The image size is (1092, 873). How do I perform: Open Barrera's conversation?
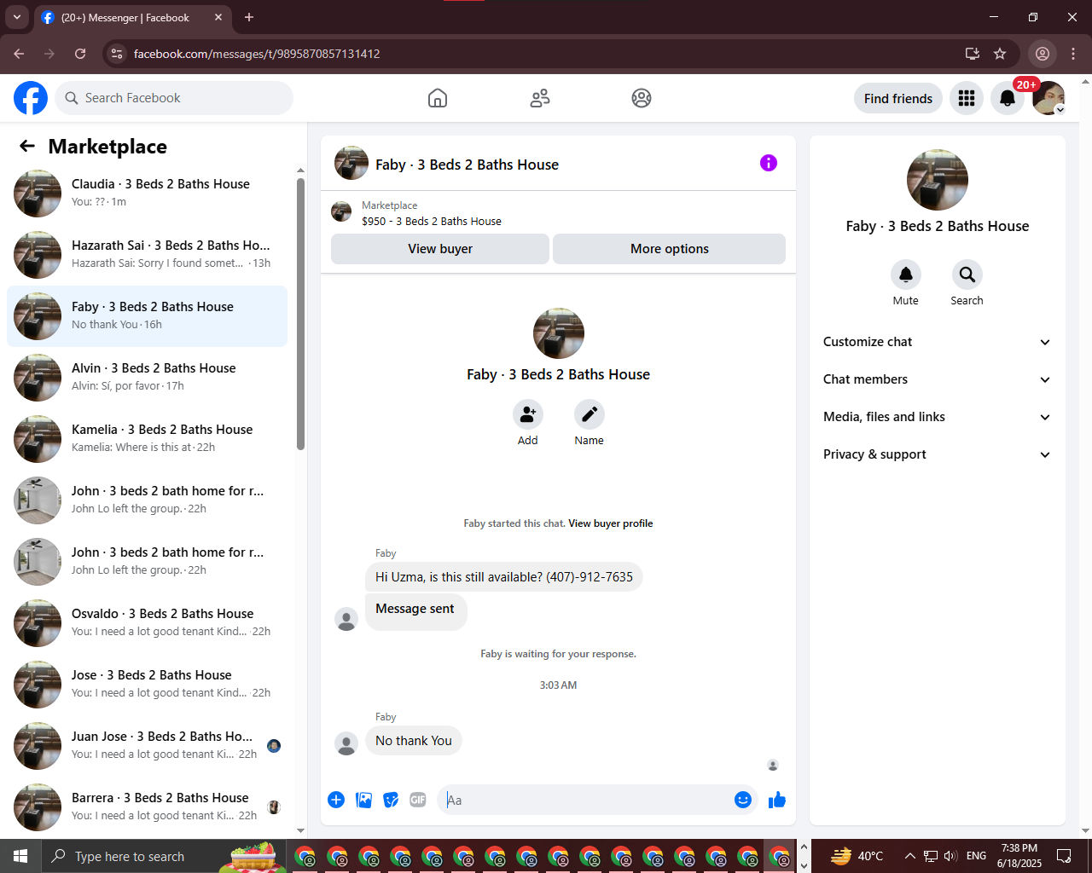point(148,807)
